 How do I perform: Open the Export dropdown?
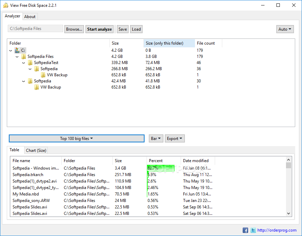[x=175, y=139]
